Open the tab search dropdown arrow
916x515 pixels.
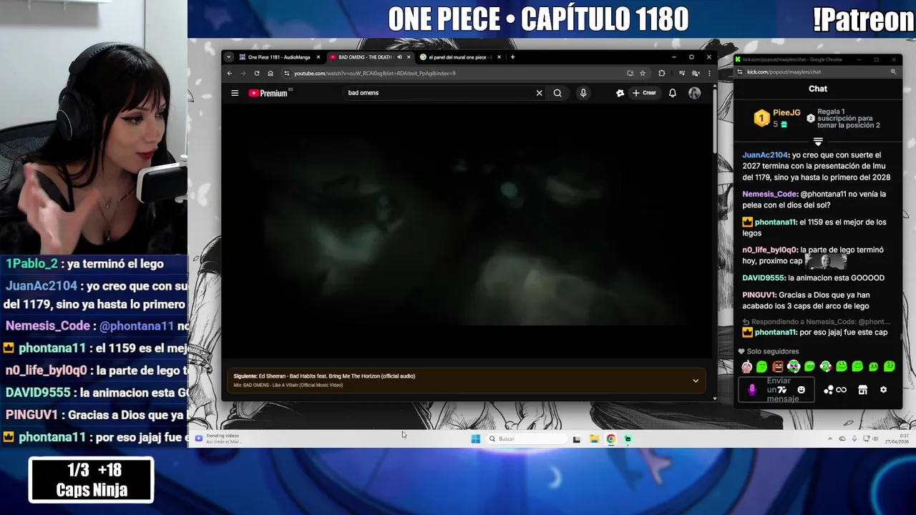(x=228, y=57)
